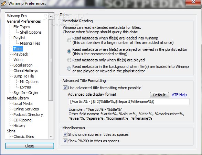
Task: Select read metadata only when played
Action: [69, 60]
